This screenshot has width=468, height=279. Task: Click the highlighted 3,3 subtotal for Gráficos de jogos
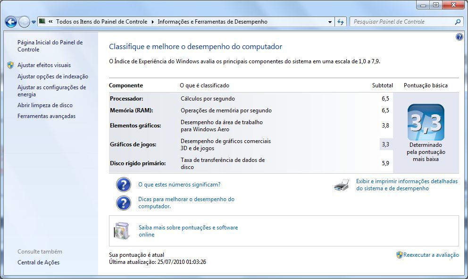[x=385, y=144]
